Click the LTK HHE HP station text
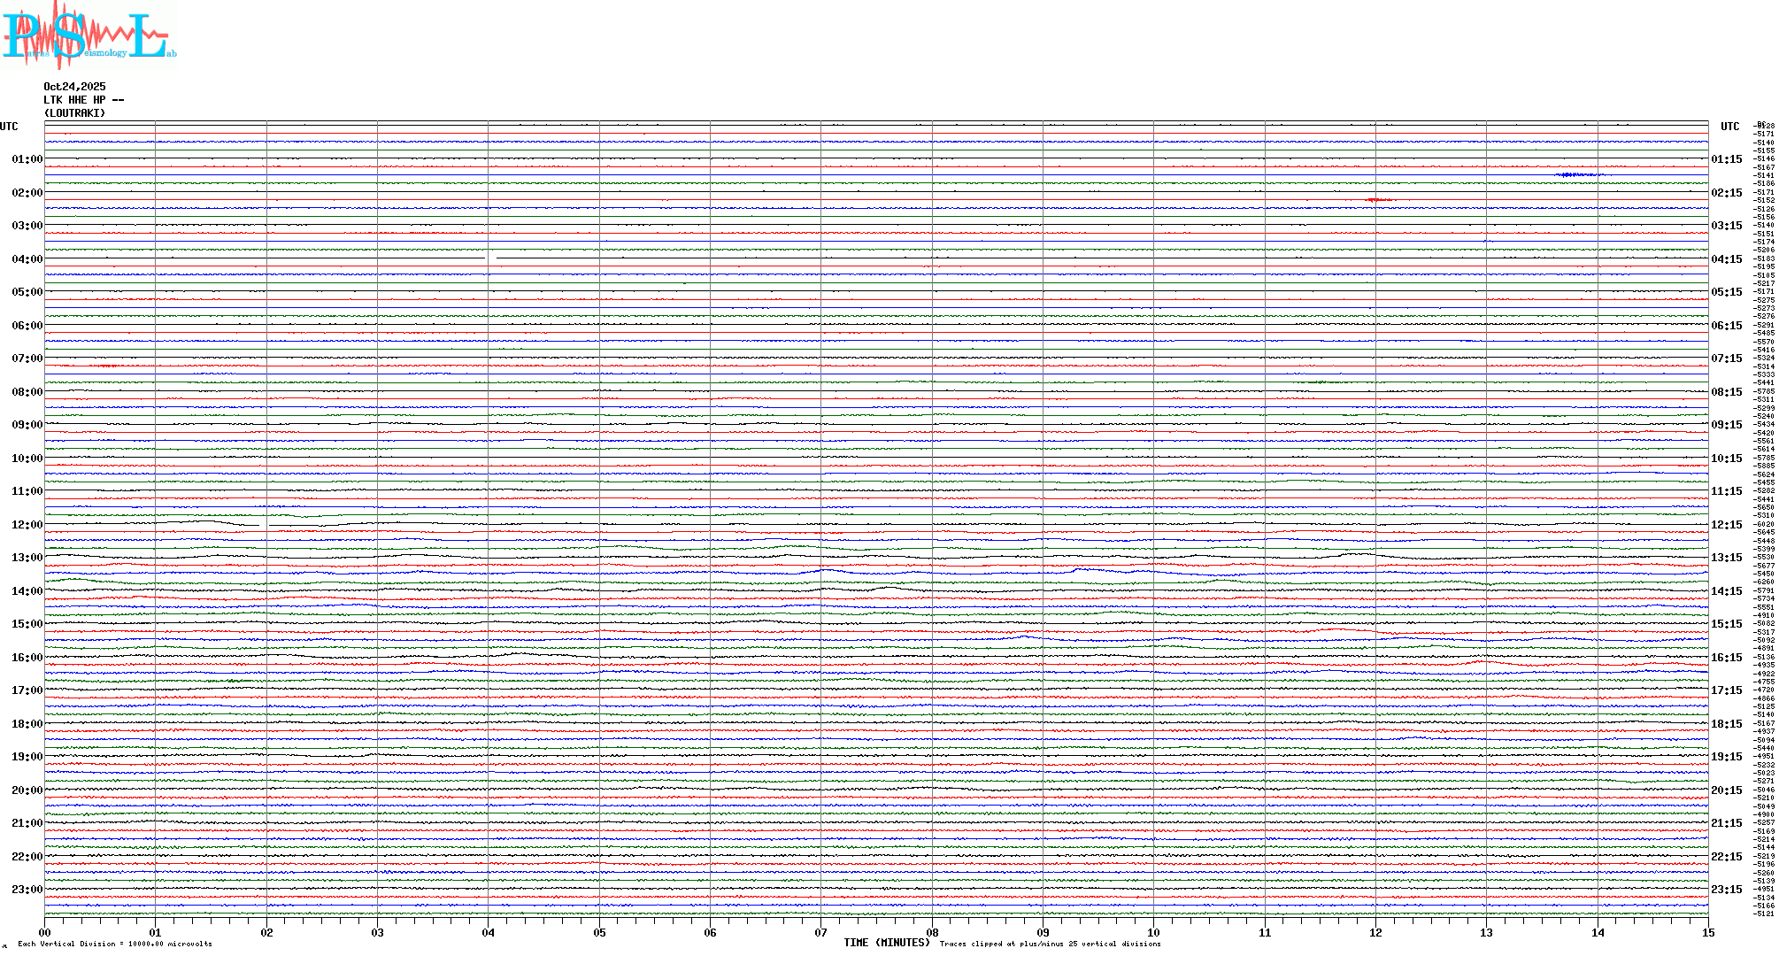The image size is (1779, 956). tap(83, 100)
